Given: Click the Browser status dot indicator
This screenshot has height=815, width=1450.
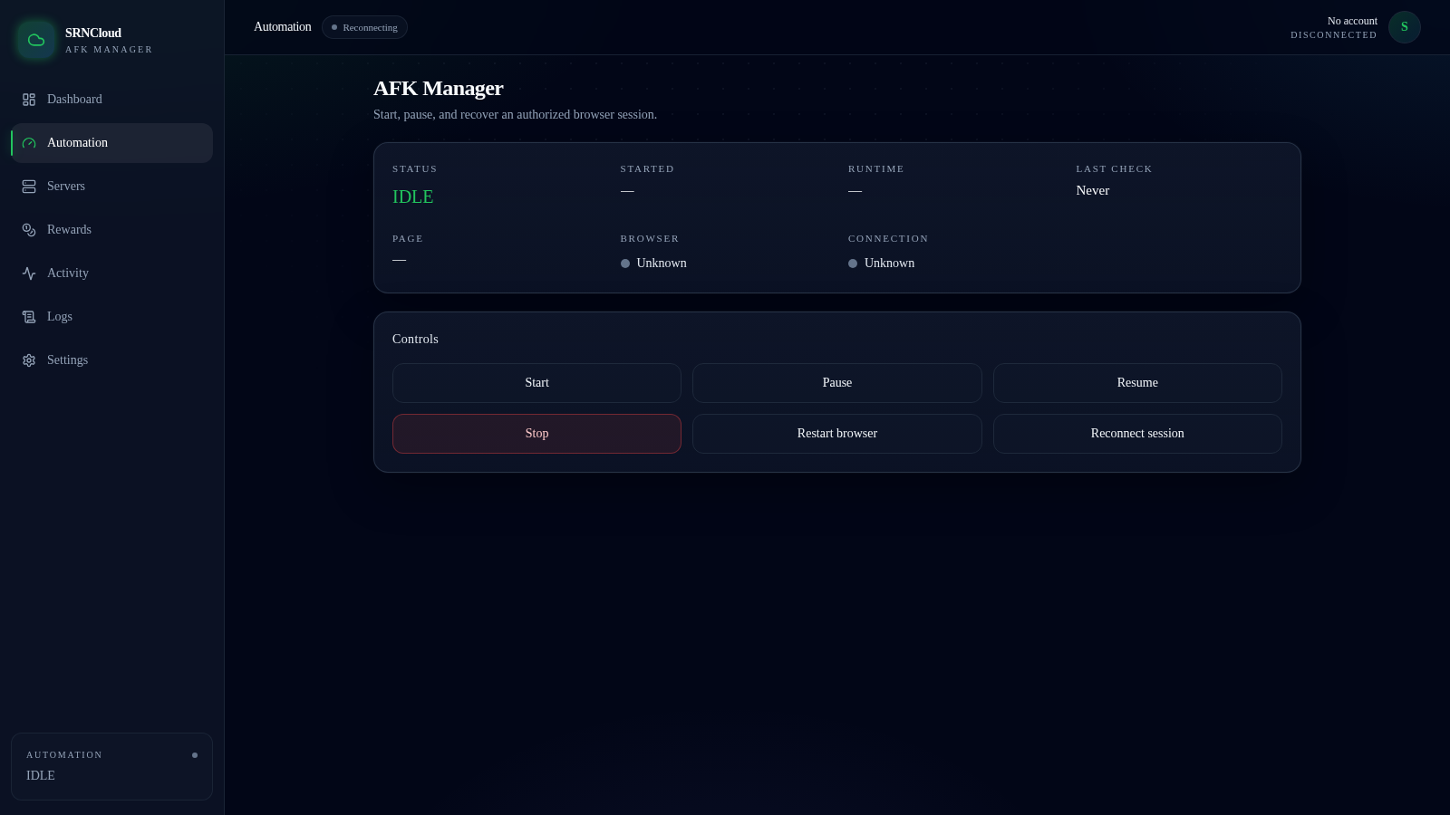Looking at the screenshot, I should tap(625, 264).
